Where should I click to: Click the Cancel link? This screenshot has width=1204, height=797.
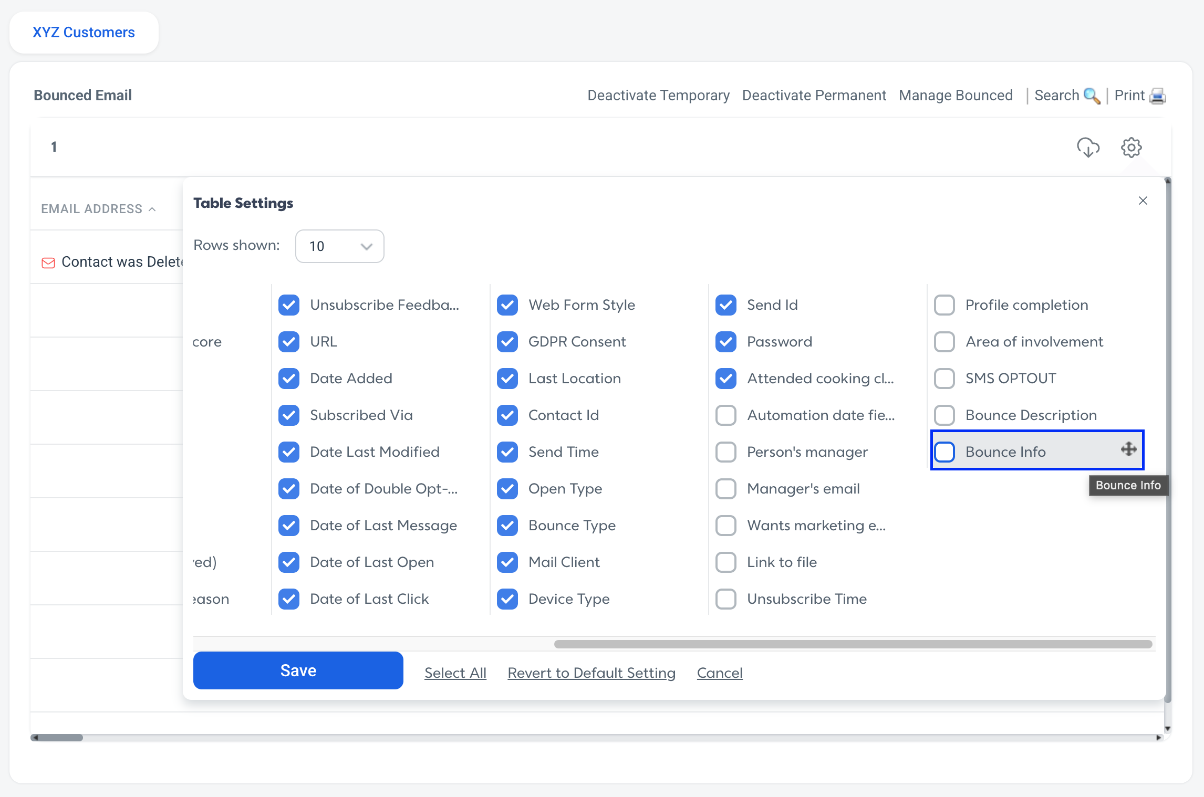tap(720, 673)
